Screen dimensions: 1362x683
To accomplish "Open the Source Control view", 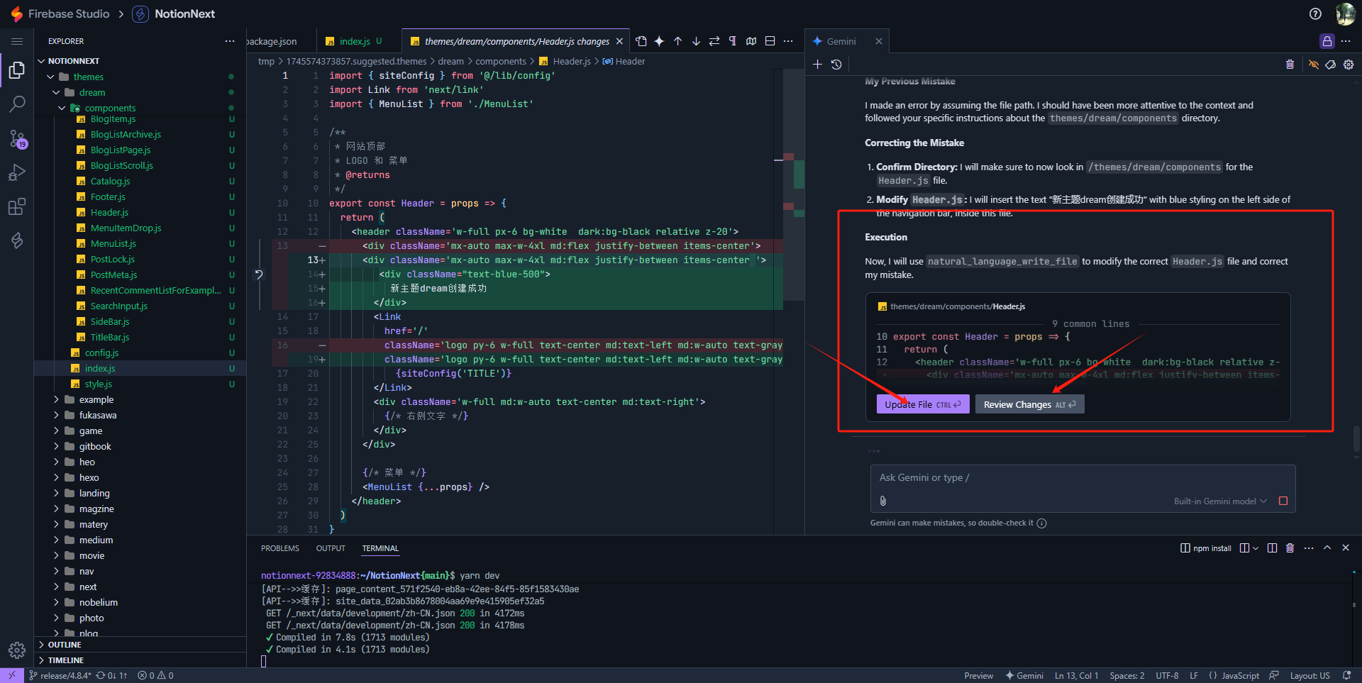I will coord(17,138).
